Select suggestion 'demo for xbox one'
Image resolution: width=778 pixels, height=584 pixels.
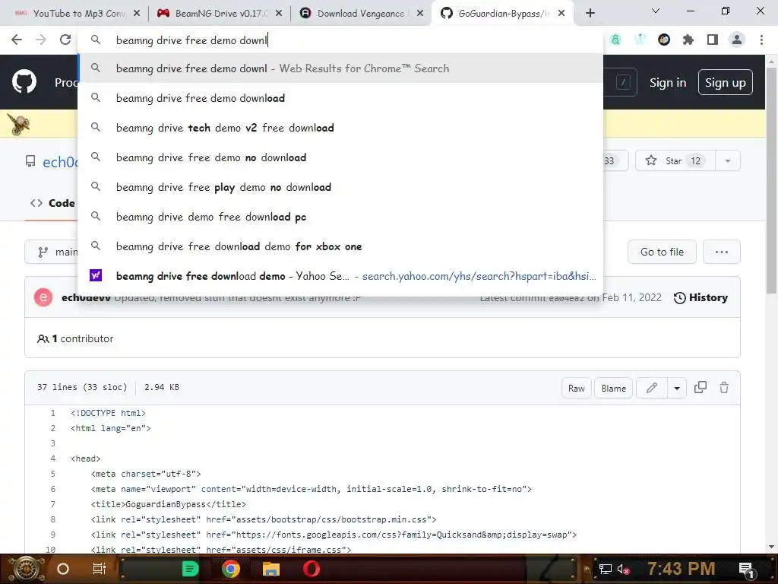coord(340,246)
